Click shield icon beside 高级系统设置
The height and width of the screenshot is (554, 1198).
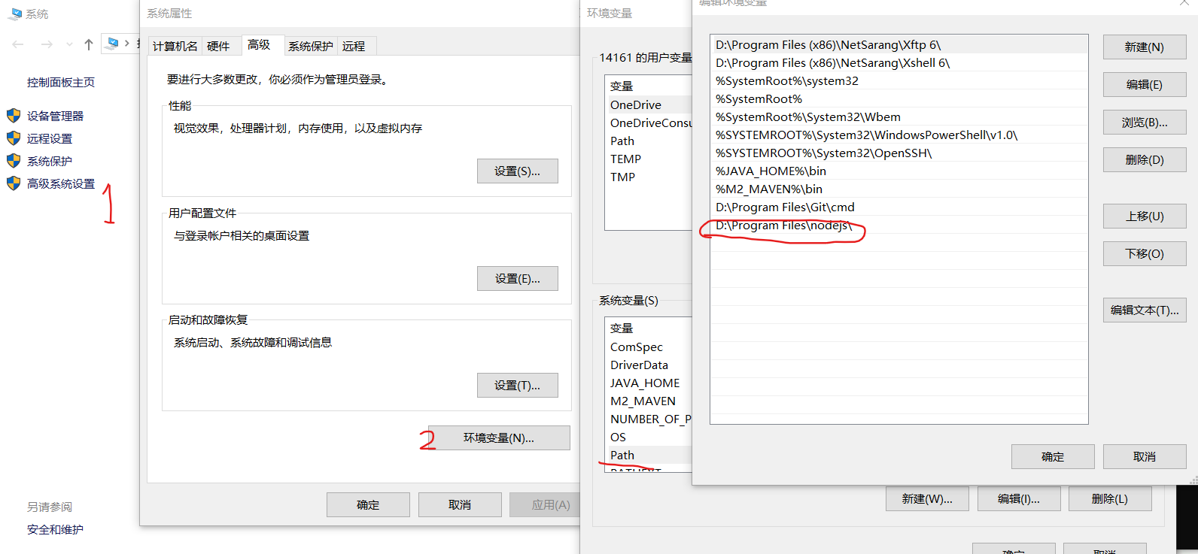coord(14,183)
